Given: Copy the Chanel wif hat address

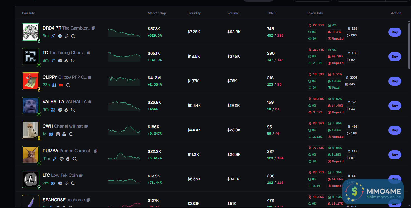Looking at the screenshot, I should click(86, 126).
